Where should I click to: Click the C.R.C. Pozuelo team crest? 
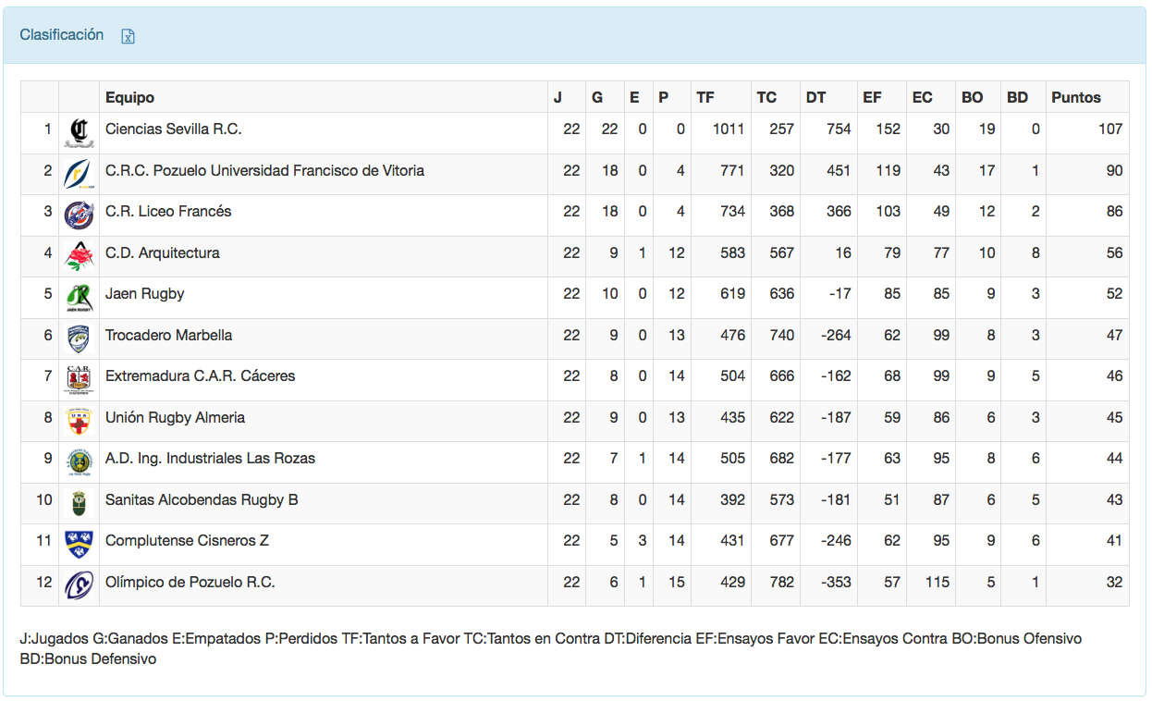point(79,173)
